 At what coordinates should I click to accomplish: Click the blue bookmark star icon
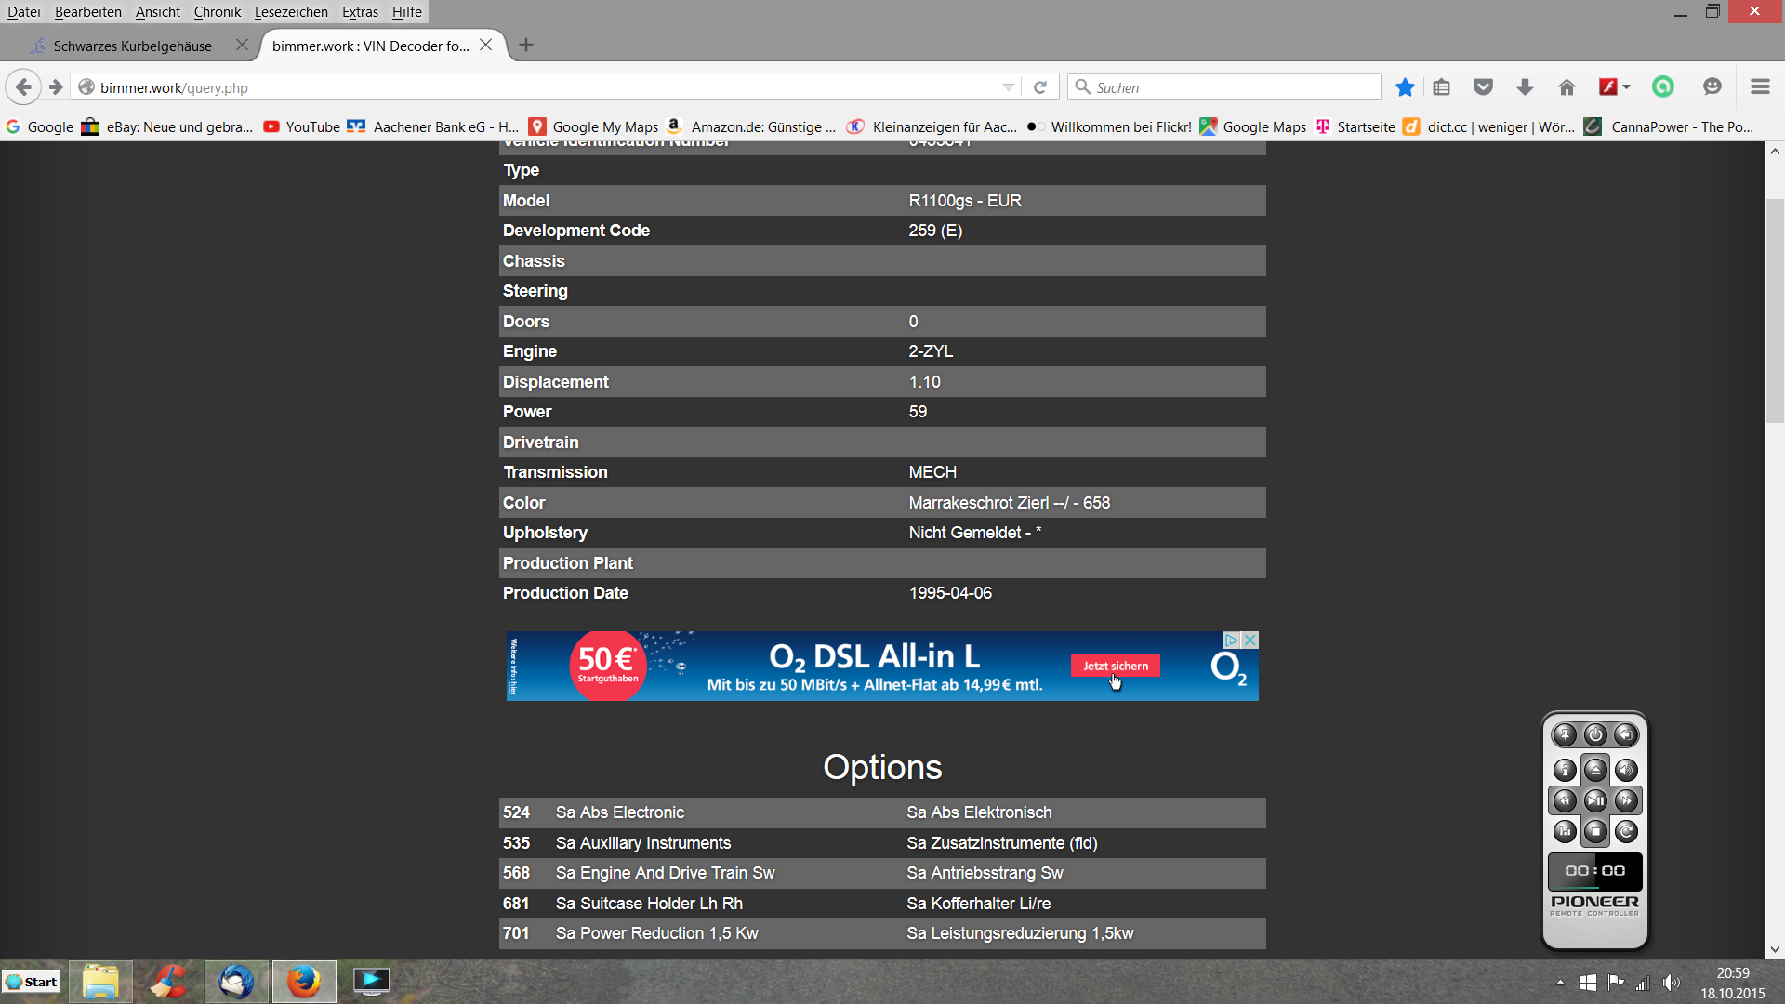1405,87
